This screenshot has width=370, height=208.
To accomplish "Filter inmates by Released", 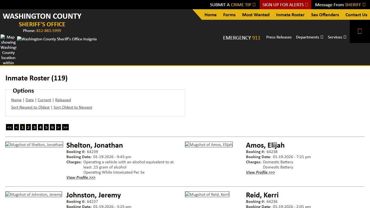I will tap(63, 100).
